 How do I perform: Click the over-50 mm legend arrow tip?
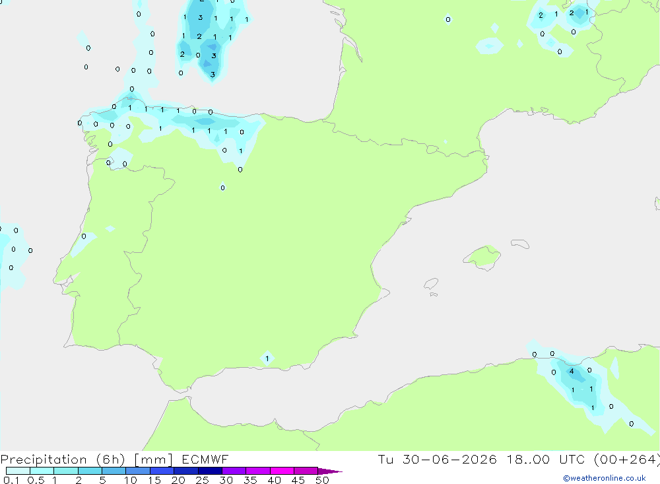[330, 471]
